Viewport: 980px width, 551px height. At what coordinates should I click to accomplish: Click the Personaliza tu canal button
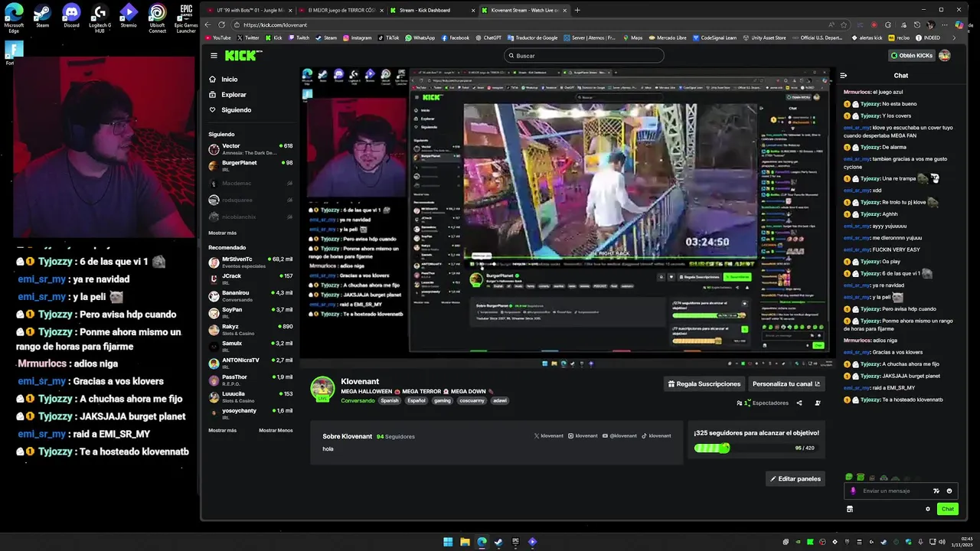pos(786,384)
